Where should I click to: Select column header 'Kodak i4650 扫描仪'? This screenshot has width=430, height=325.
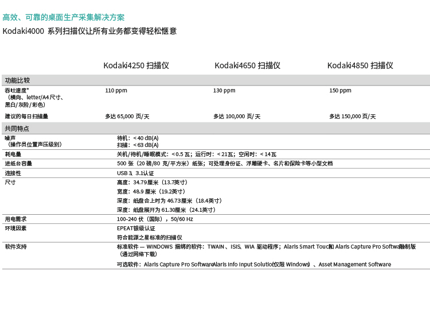(247, 65)
